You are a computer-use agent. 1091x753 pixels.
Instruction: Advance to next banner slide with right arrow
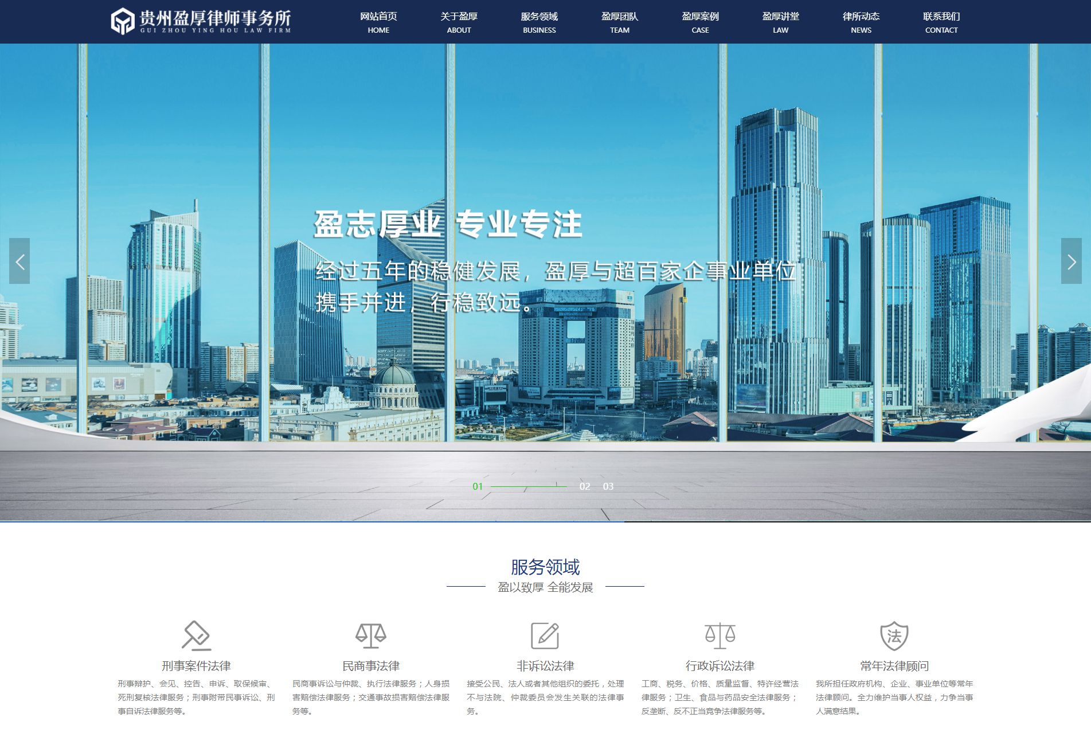pyautogui.click(x=1071, y=262)
